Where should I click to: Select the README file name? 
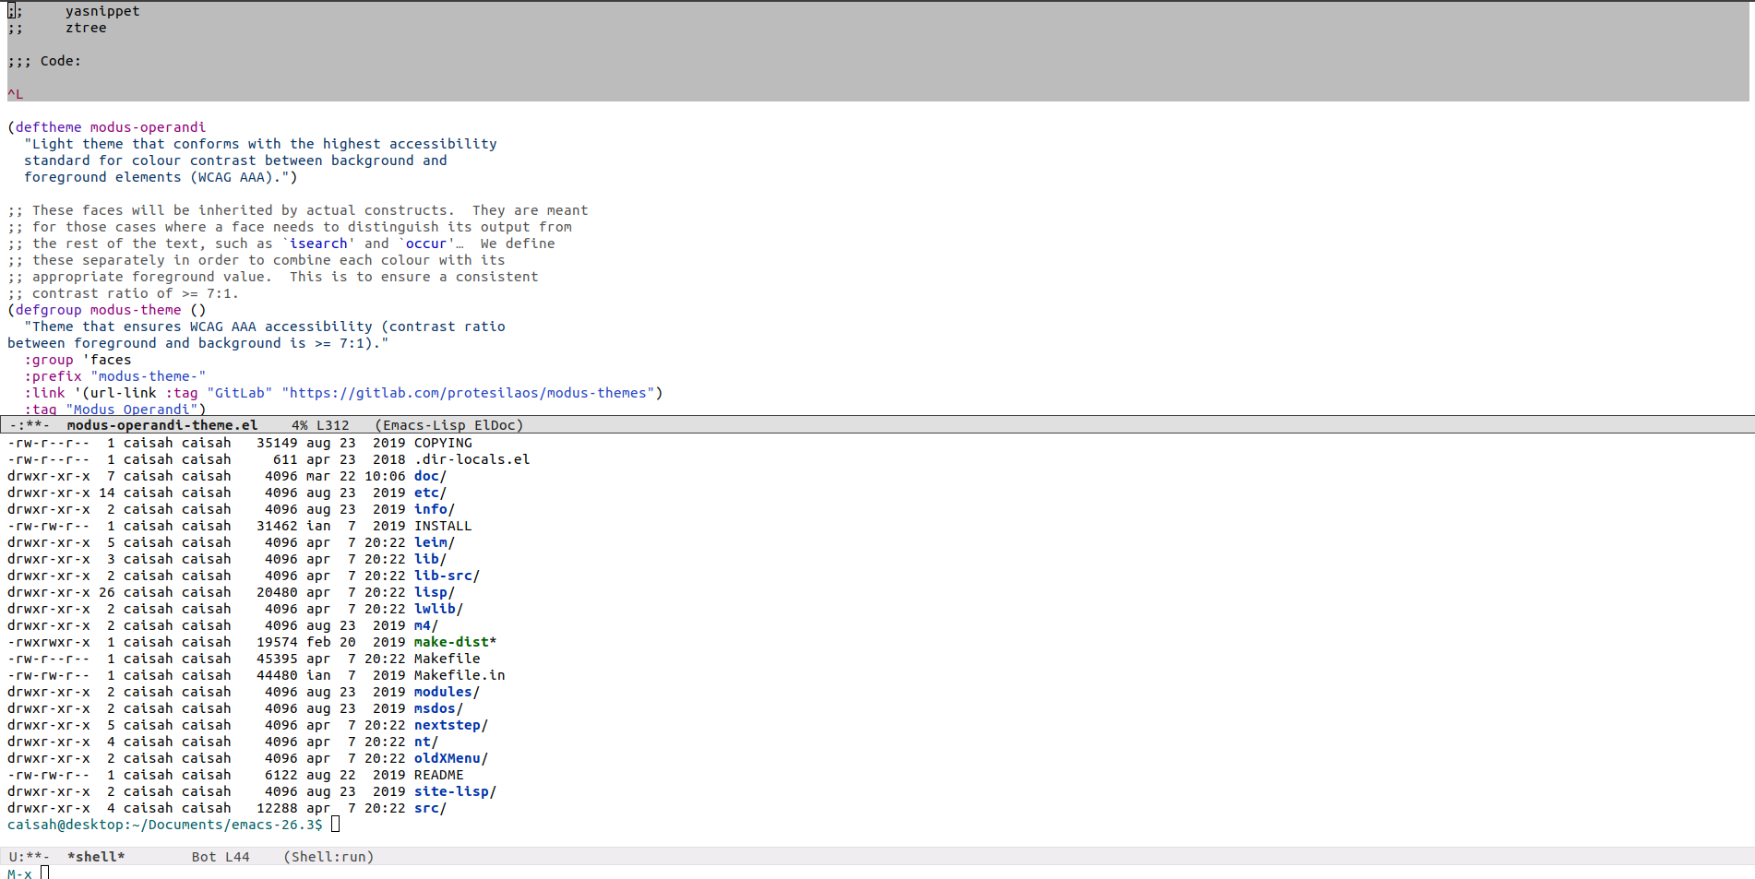(438, 775)
